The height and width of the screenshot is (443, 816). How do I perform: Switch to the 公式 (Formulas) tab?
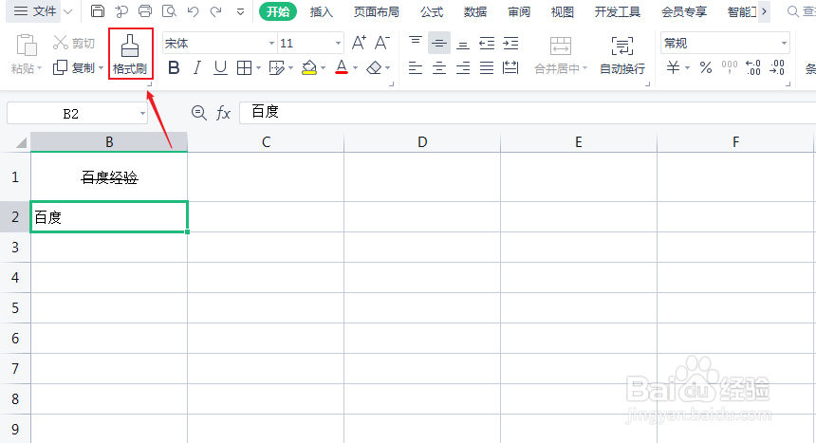click(x=432, y=11)
